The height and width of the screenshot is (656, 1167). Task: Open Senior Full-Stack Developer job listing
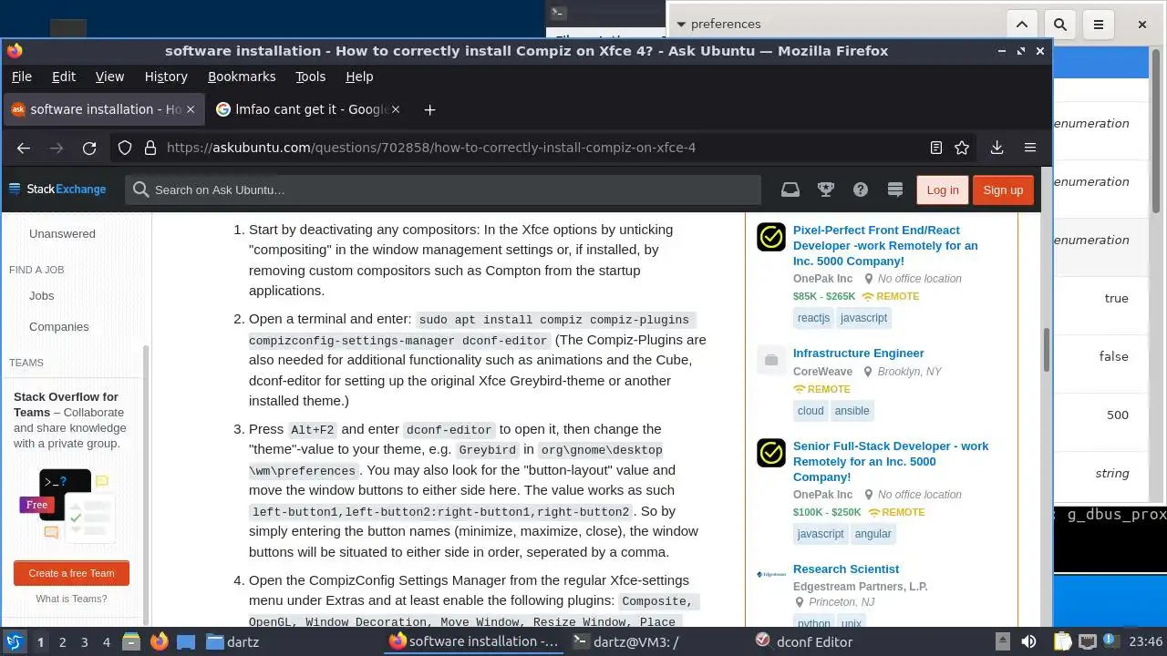891,461
